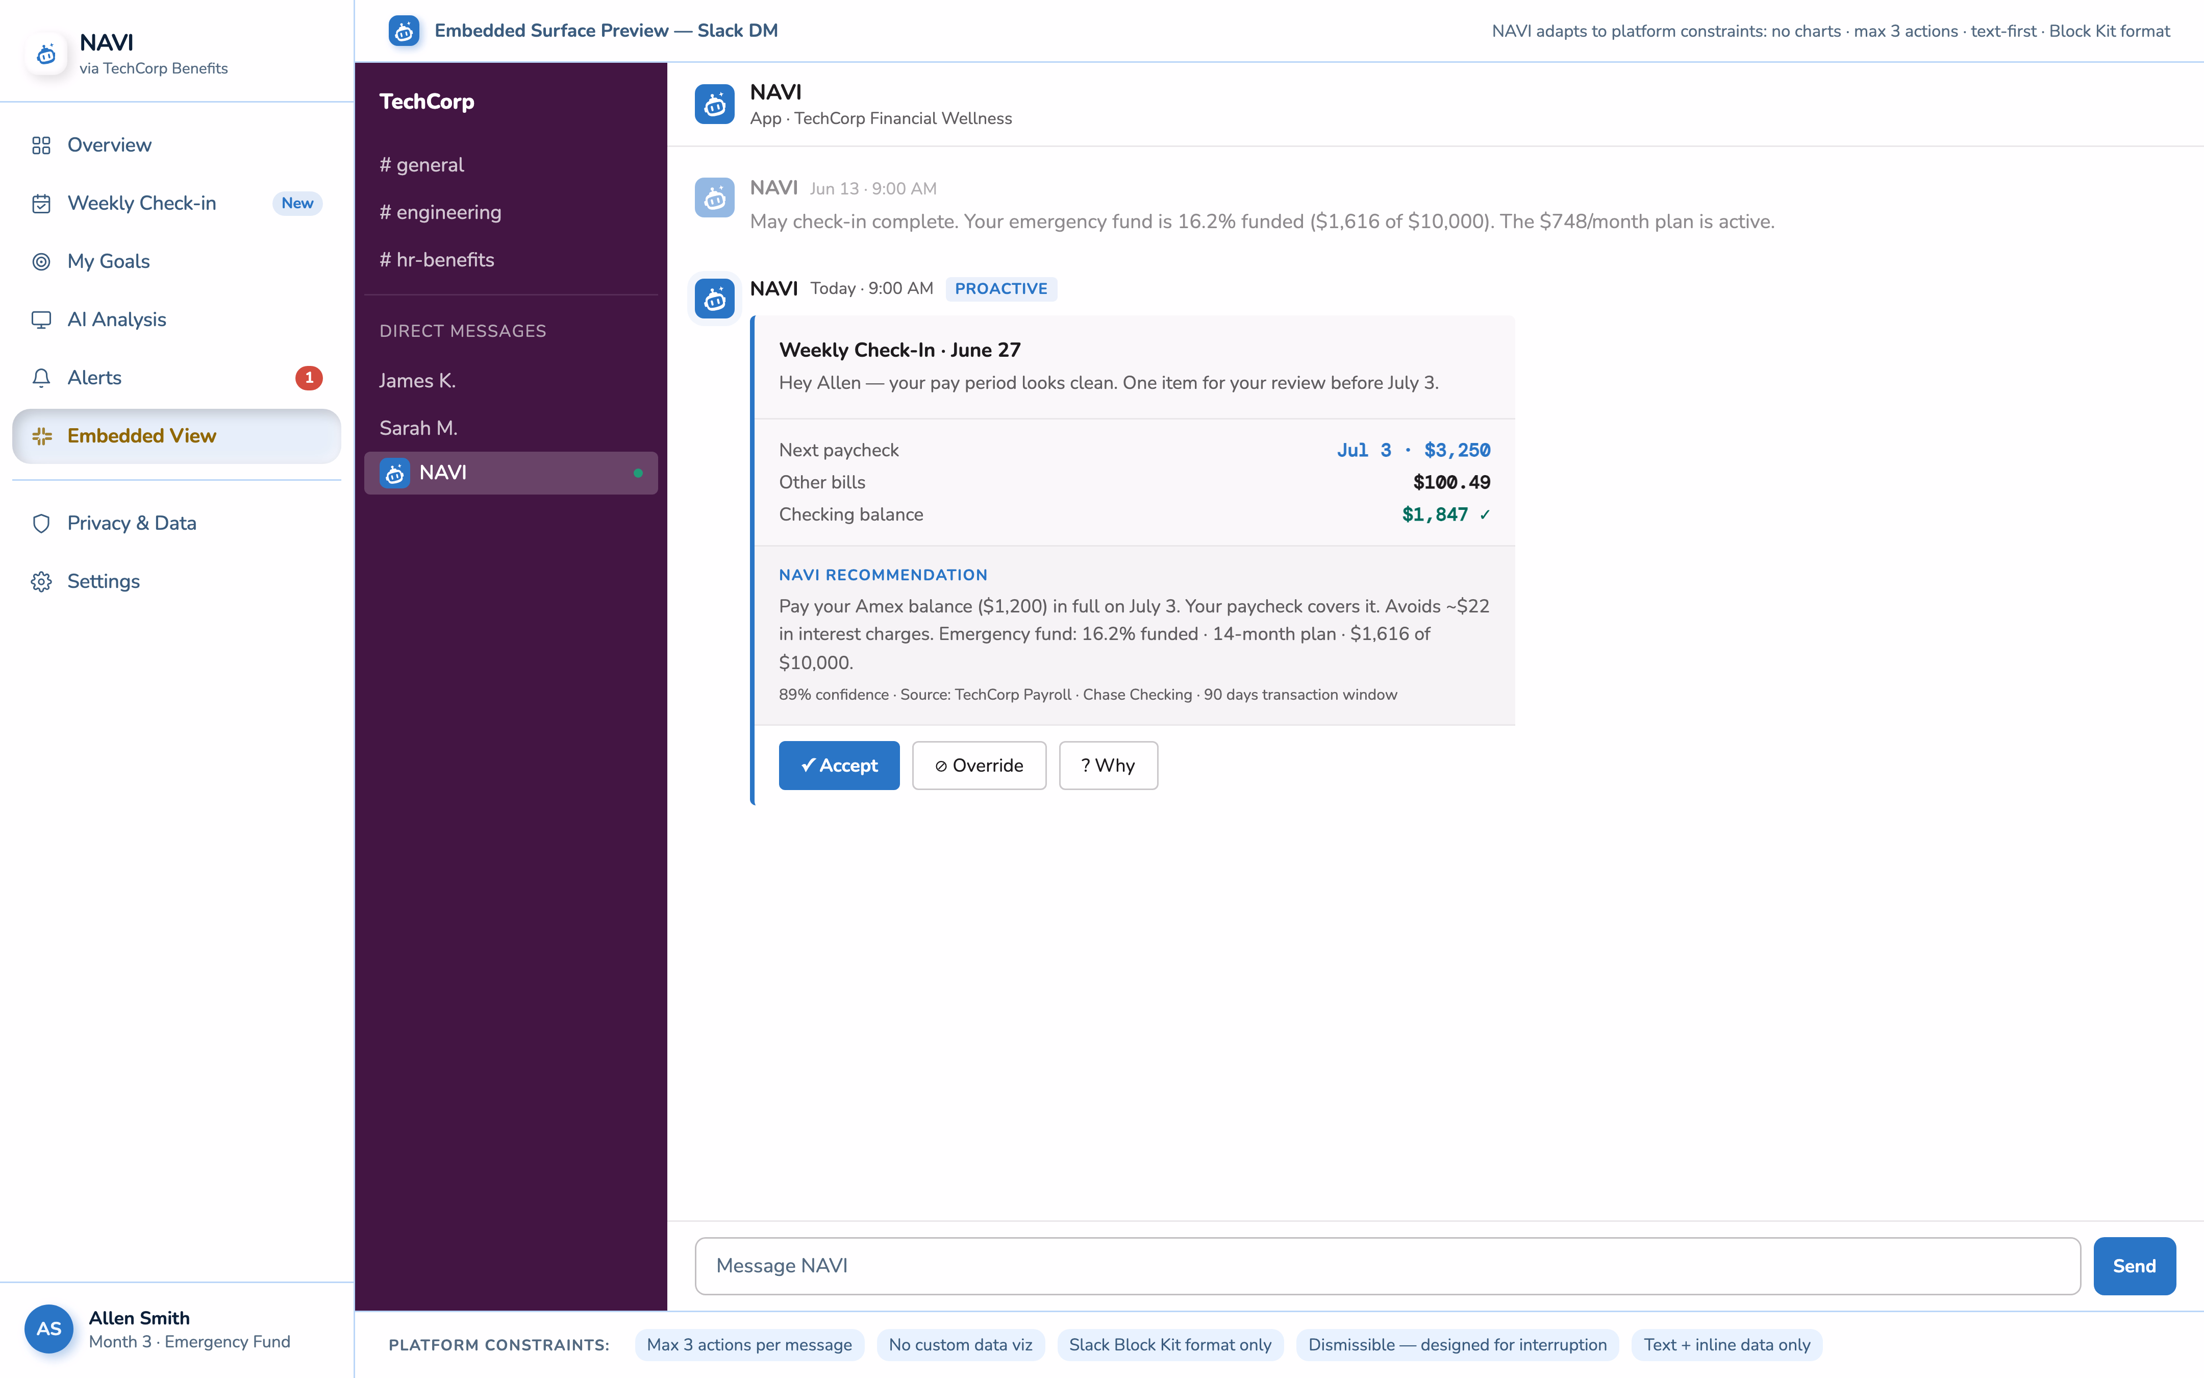Click the Override button
The width and height of the screenshot is (2204, 1378).
(979, 766)
